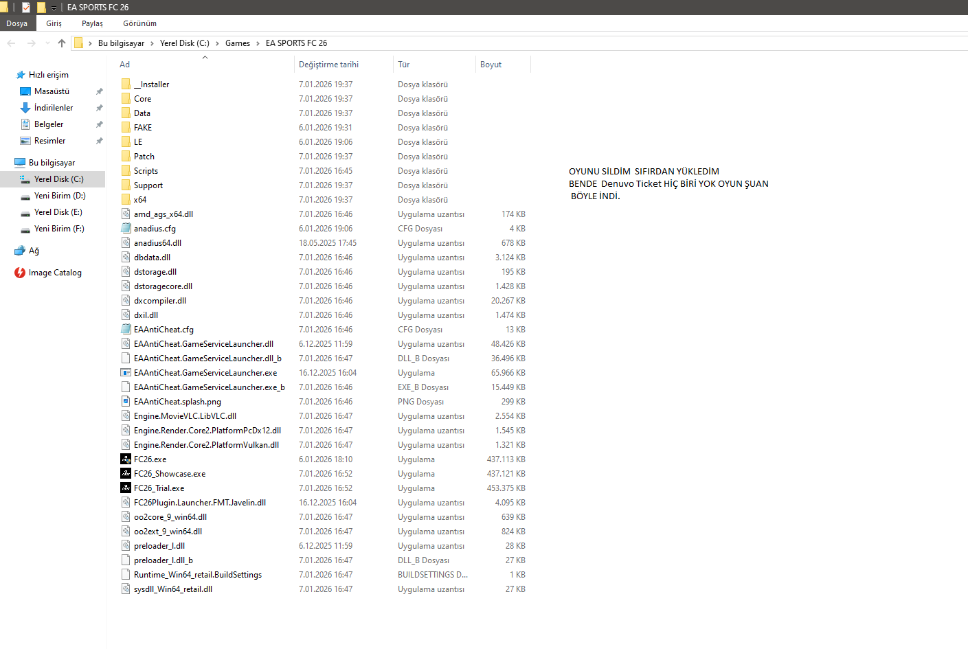Select Yeni Birim (D:) drive

pos(60,196)
